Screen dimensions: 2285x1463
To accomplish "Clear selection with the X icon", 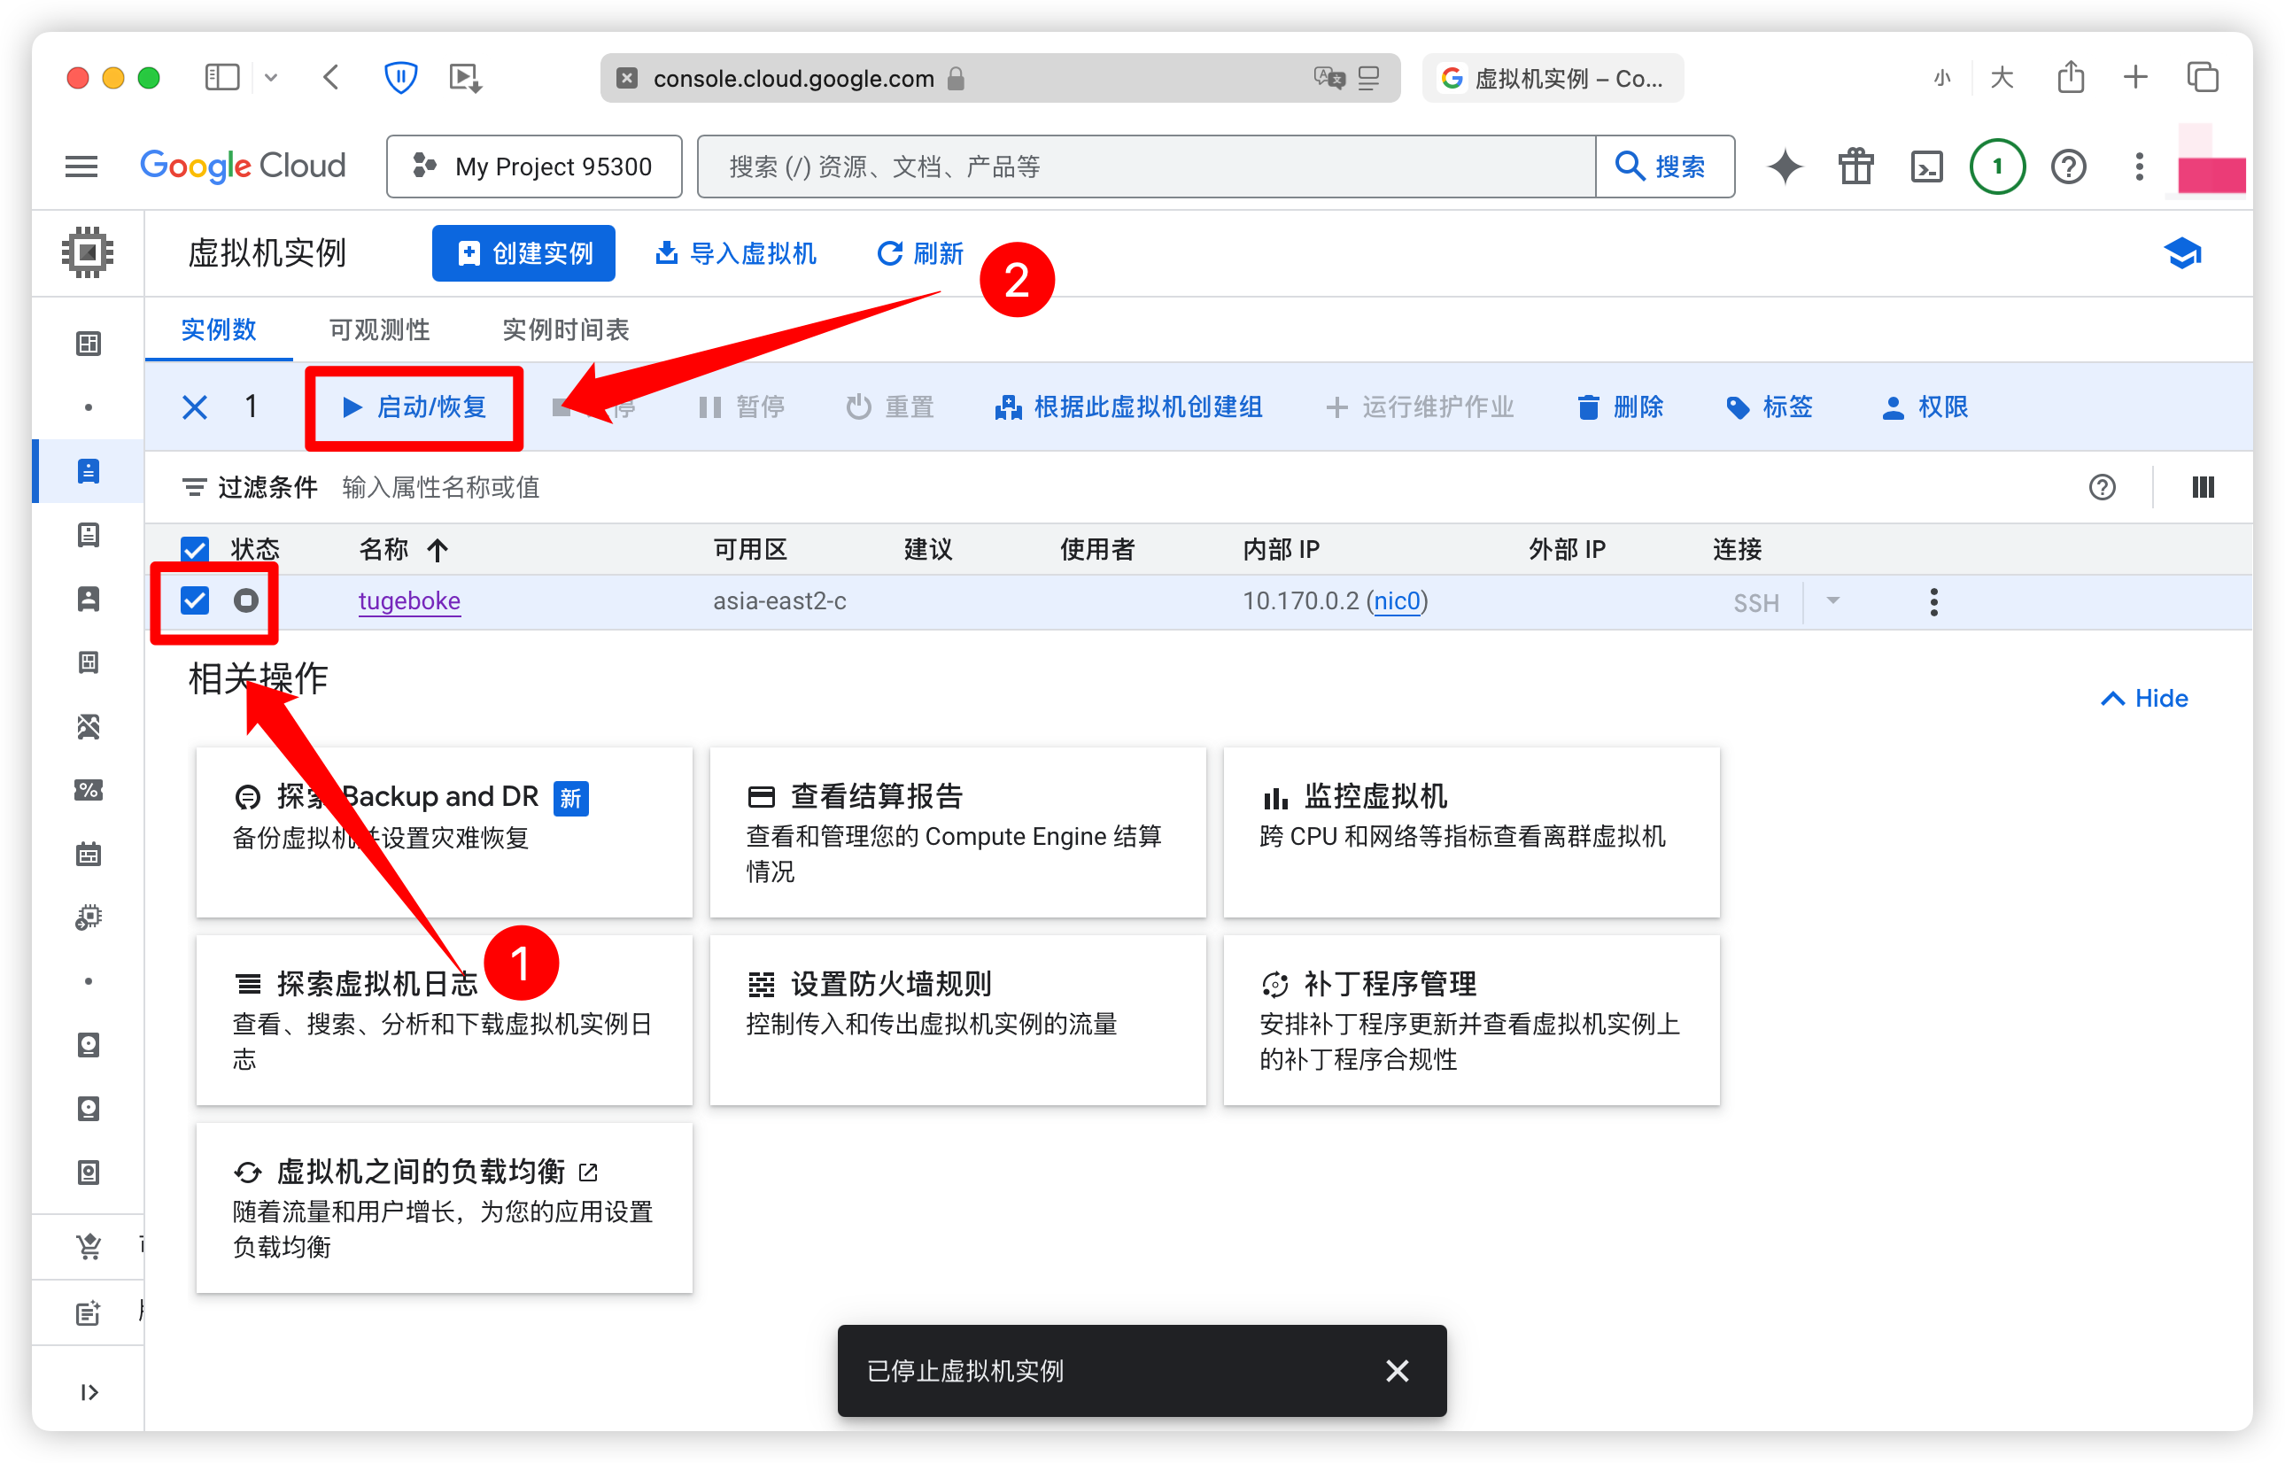I will pos(195,407).
